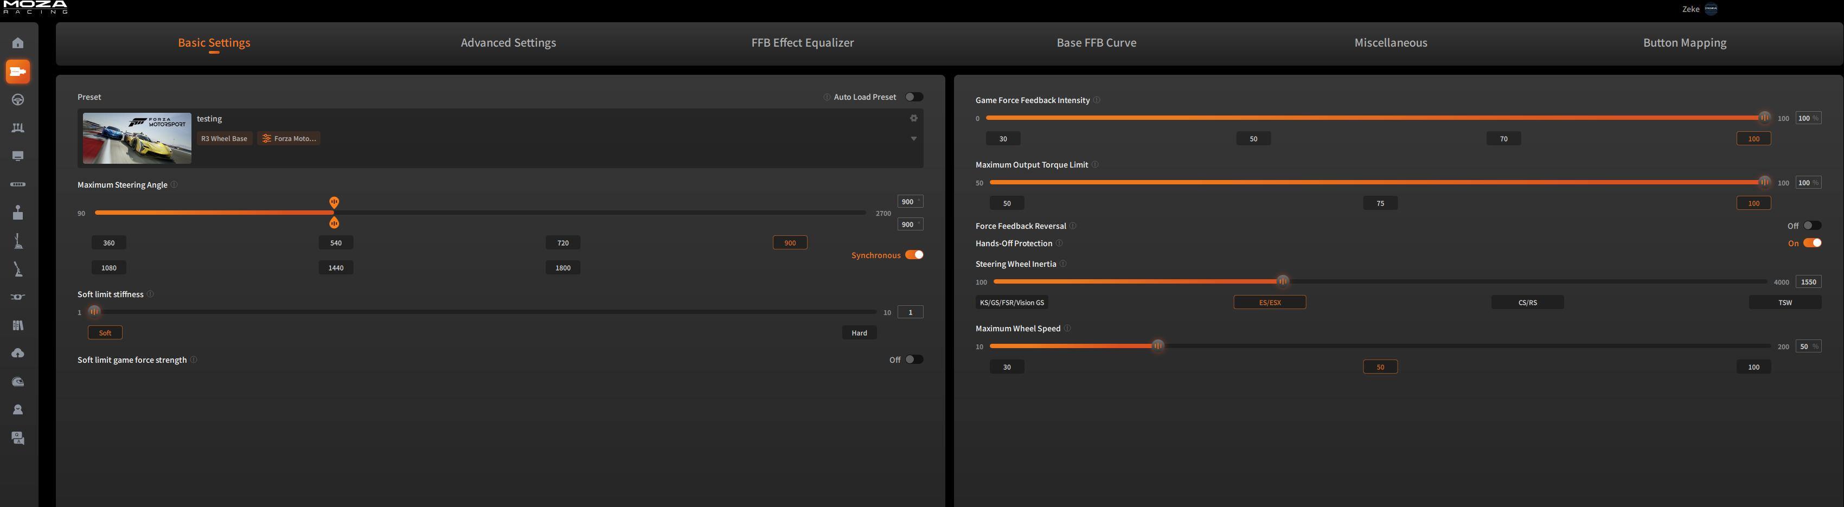Screen dimensions: 1844x507
Task: Open the FFB Effect Equalizer tab
Action: 802,43
